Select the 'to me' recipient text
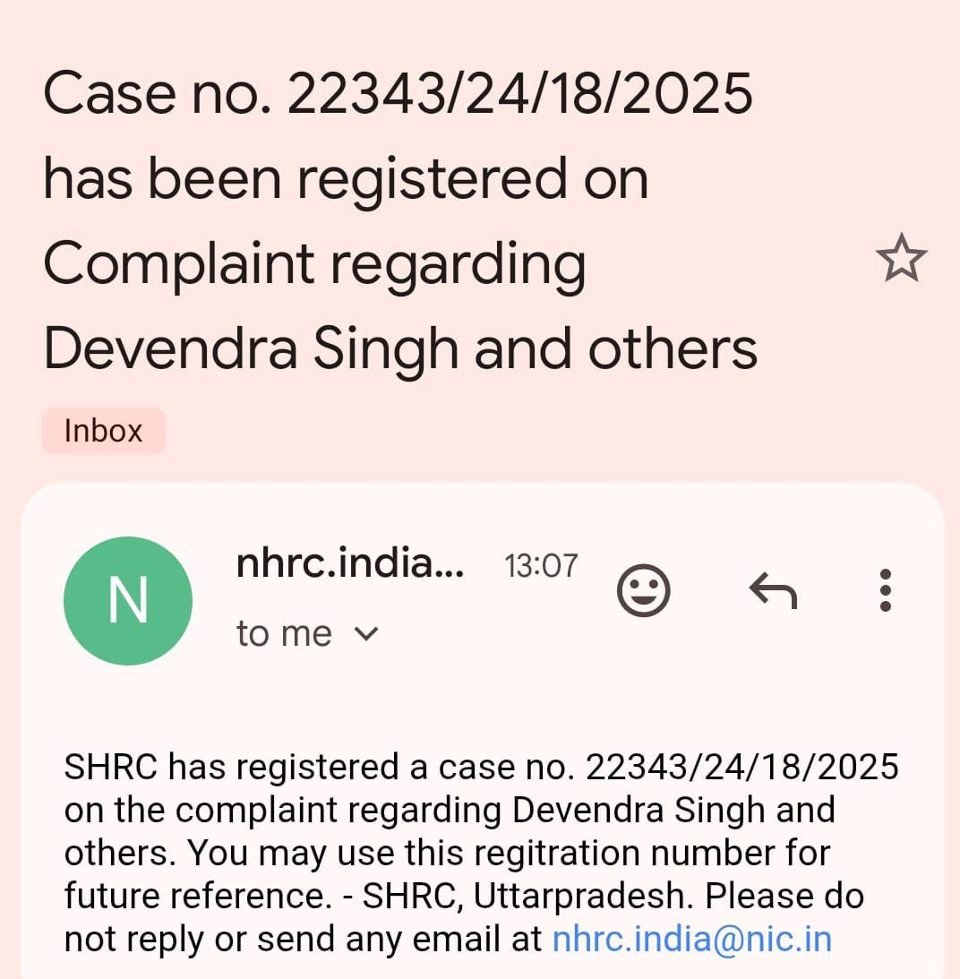The width and height of the screenshot is (960, 979). point(284,634)
